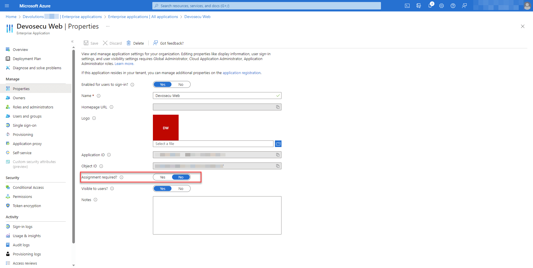Viewport: 533px width, 268px height.
Task: Open portal settings gear icon
Action: point(442,6)
